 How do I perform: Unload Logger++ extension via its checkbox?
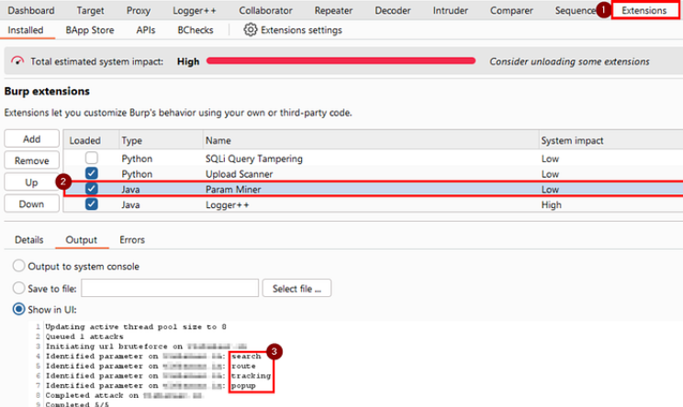point(92,203)
